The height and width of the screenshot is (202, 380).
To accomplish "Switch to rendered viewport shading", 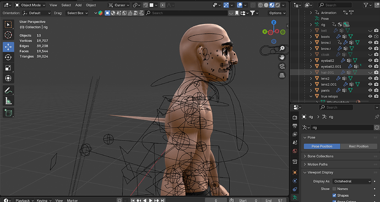I will click(278, 5).
